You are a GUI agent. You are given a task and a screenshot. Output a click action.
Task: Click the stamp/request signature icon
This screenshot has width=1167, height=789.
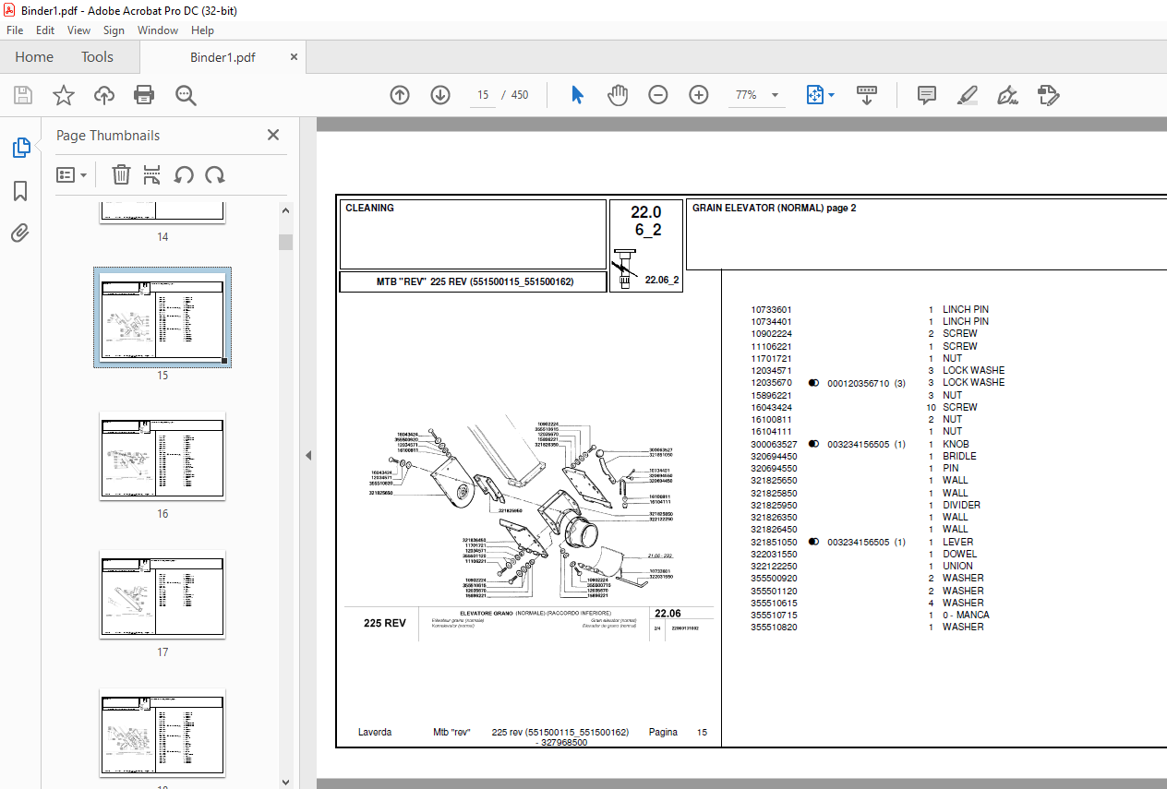click(x=1048, y=95)
